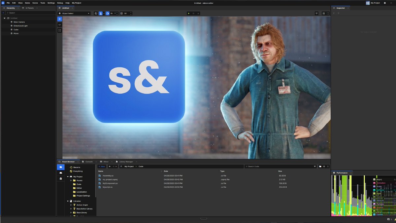396x223 pixels.
Task: Click the editor settings gear icon
Action: pyautogui.click(x=385, y=3)
